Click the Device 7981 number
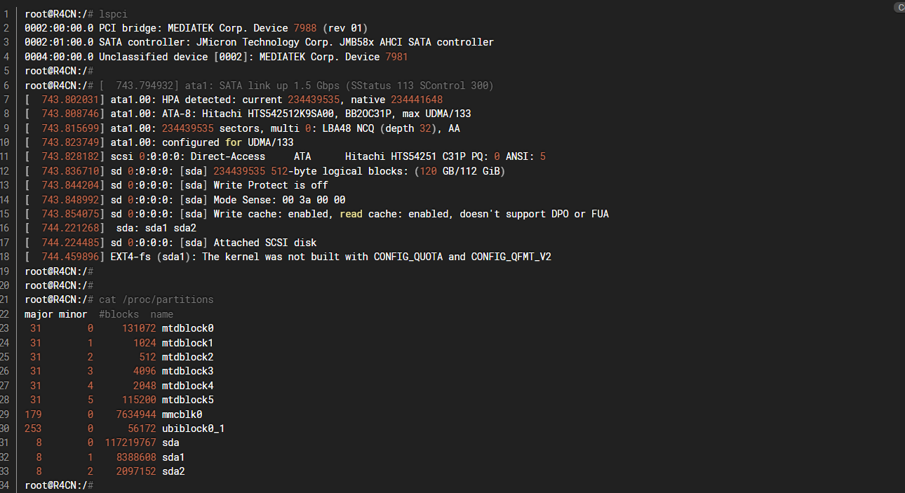 click(x=396, y=57)
